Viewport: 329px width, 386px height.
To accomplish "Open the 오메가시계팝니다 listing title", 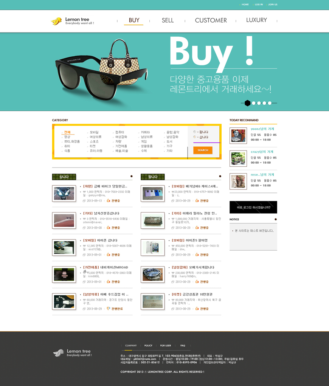I will [x=193, y=267].
